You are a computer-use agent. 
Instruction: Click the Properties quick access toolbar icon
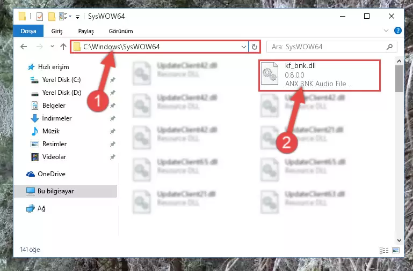click(40, 17)
